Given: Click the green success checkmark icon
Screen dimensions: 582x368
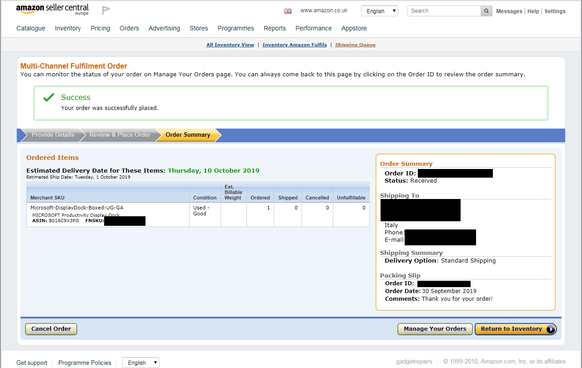Looking at the screenshot, I should pos(49,98).
